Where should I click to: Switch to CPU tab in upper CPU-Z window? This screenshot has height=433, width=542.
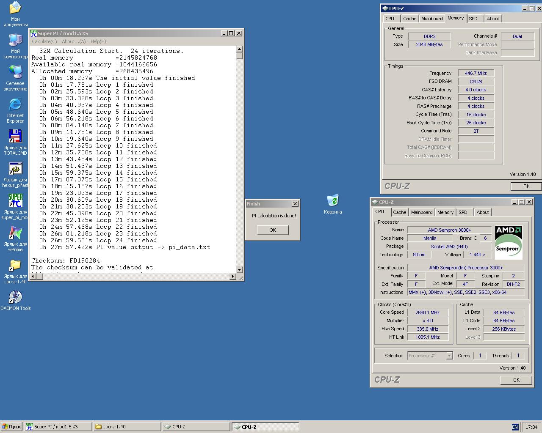[x=390, y=19]
